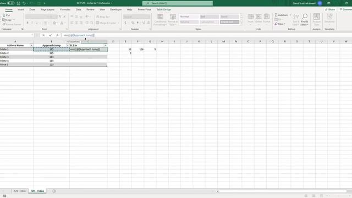Open the font name combo box

[x=36, y=16]
